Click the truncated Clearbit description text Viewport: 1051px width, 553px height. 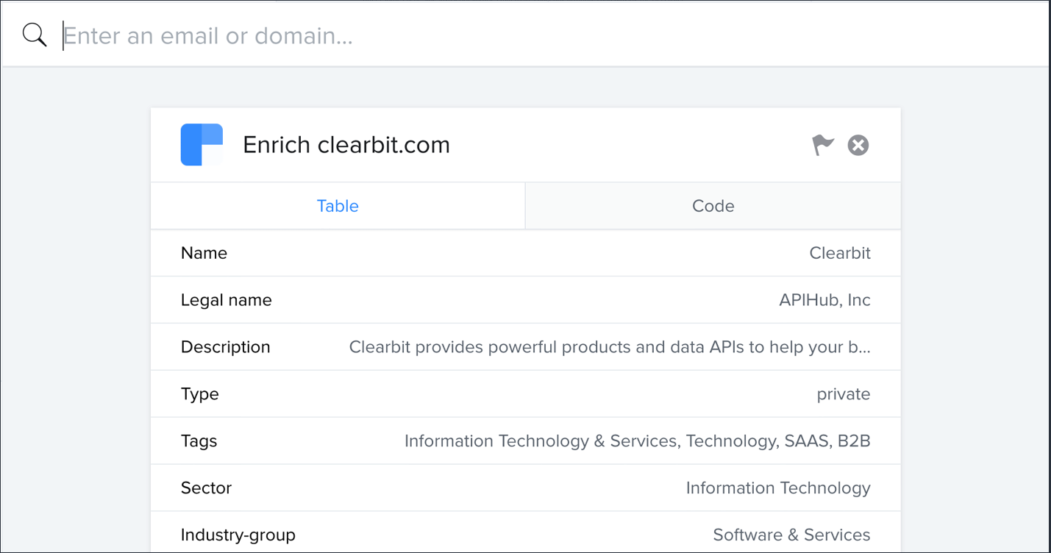(x=610, y=347)
